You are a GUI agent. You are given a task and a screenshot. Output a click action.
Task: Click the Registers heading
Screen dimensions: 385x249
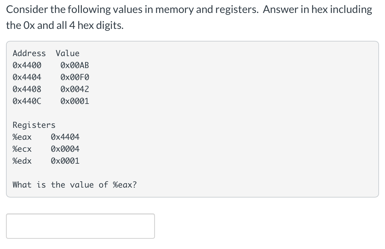point(34,125)
